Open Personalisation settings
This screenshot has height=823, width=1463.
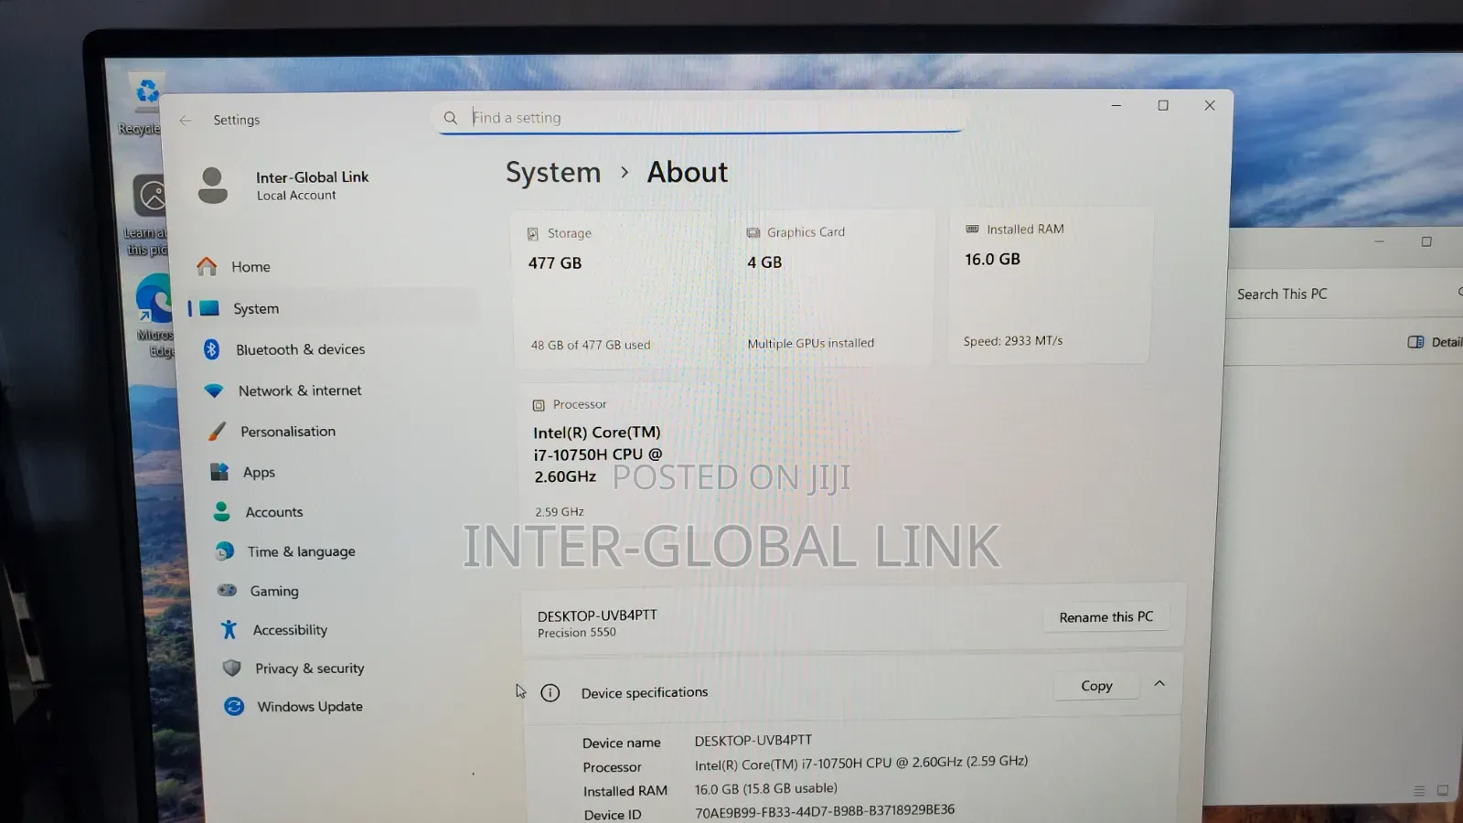(x=287, y=432)
